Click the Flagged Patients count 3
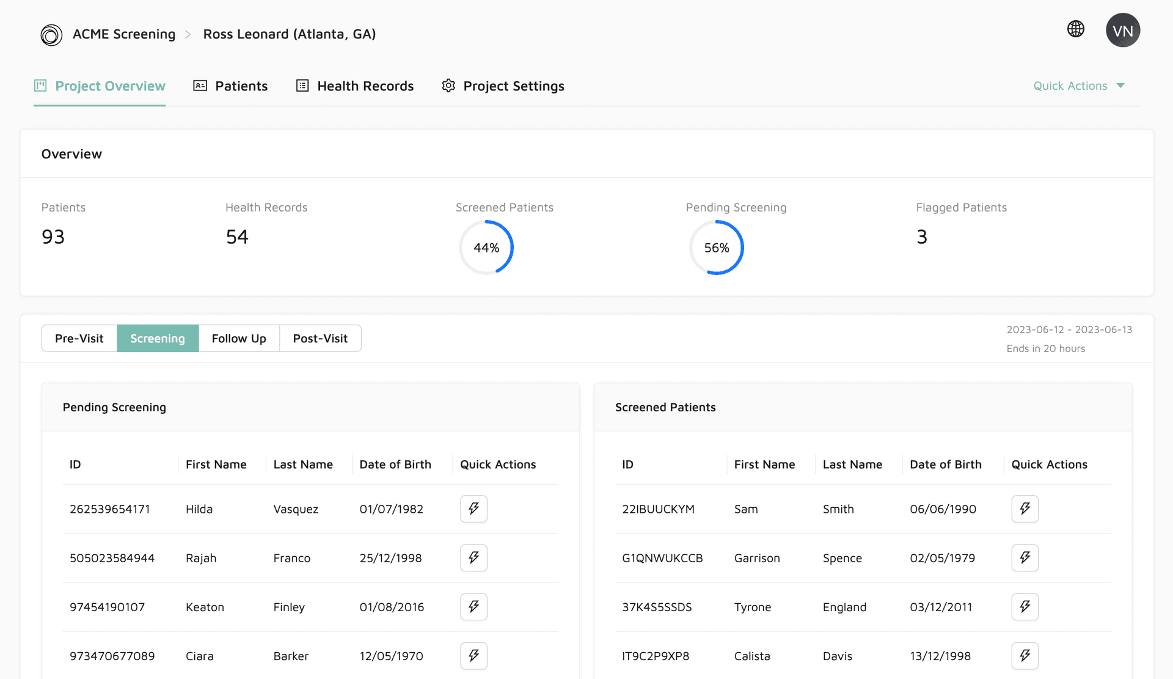This screenshot has width=1173, height=679. [x=922, y=237]
